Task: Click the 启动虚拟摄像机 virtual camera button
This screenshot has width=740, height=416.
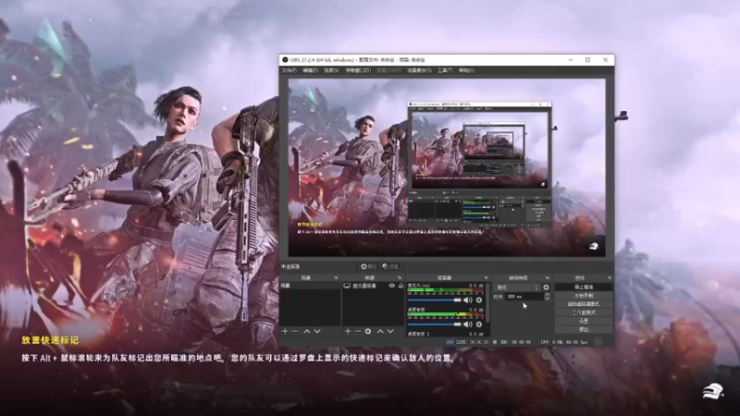Action: (x=584, y=304)
